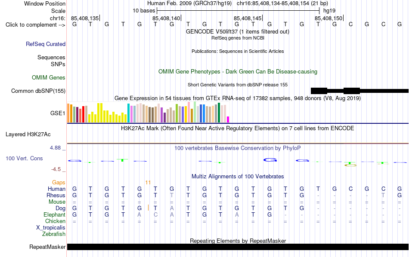Viewport: 409px width, 257px height.
Task: Click the position marker 85,408,140
Action: [167, 18]
